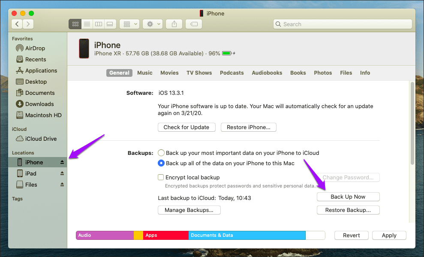
Task: Eject the iPhone device
Action: [x=62, y=162]
